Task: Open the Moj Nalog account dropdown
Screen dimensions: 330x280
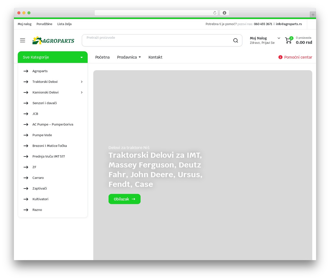Action: [x=265, y=40]
